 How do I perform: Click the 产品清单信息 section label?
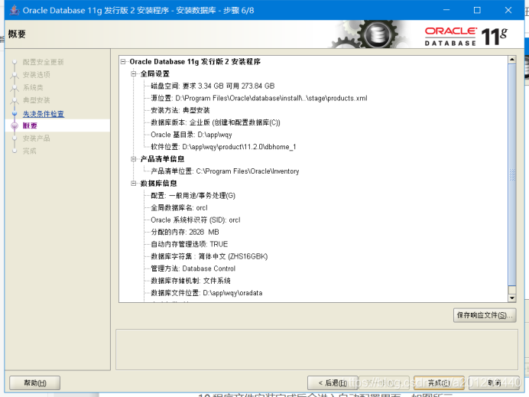pos(162,159)
